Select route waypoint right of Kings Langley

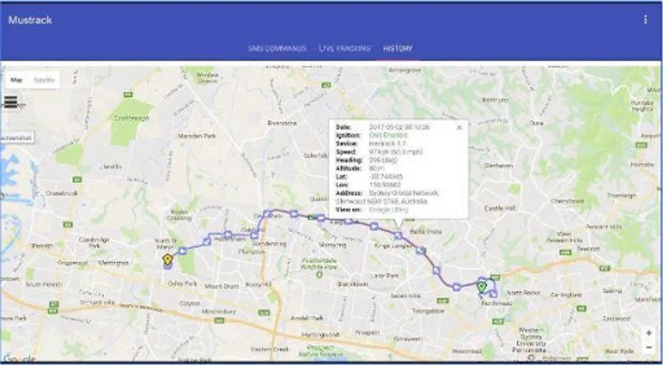point(421,251)
